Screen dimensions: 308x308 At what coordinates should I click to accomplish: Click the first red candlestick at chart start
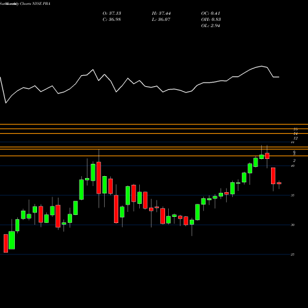6,243
